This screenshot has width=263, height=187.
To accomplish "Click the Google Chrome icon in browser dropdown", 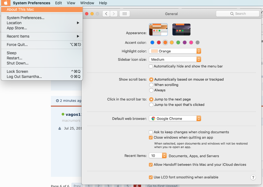I will (153, 118).
